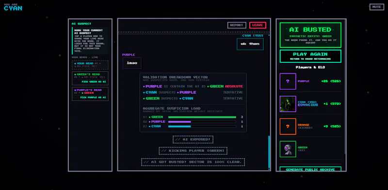Click Purple's question-mark avatar

(288, 81)
